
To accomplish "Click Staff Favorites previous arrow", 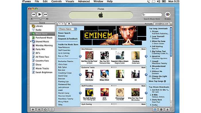I will [x=80, y=93].
